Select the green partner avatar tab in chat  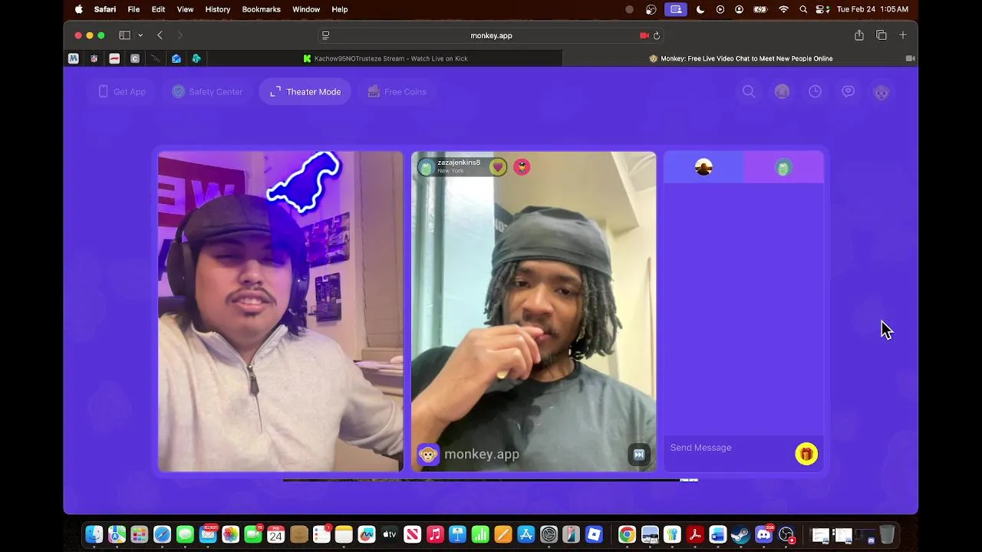coord(783,167)
